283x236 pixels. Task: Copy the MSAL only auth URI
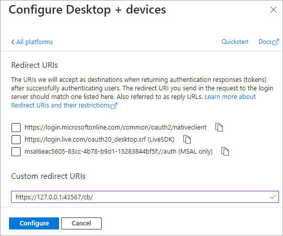(225, 151)
